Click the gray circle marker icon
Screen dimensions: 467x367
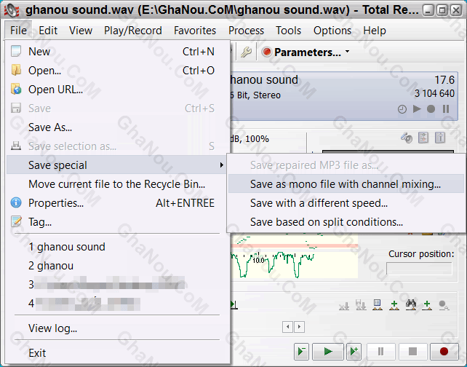[x=444, y=305]
